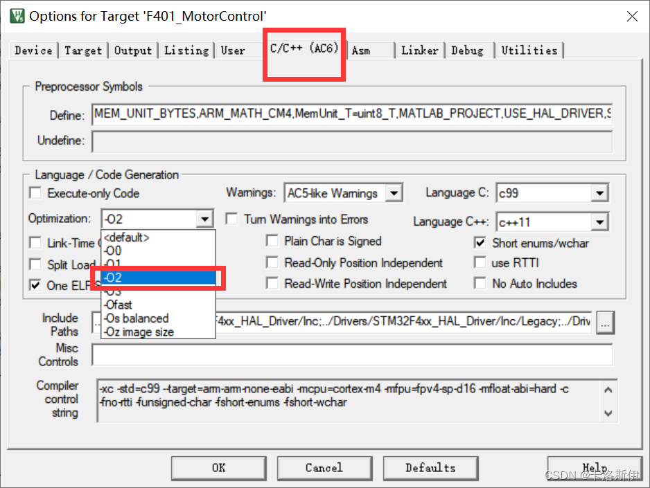Choose -Ofast optimization level

point(159,305)
